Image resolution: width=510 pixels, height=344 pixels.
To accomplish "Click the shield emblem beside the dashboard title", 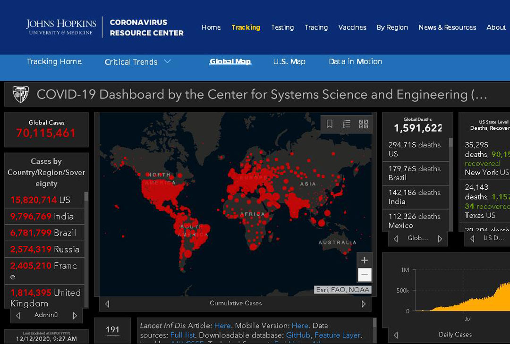I will pos(20,94).
